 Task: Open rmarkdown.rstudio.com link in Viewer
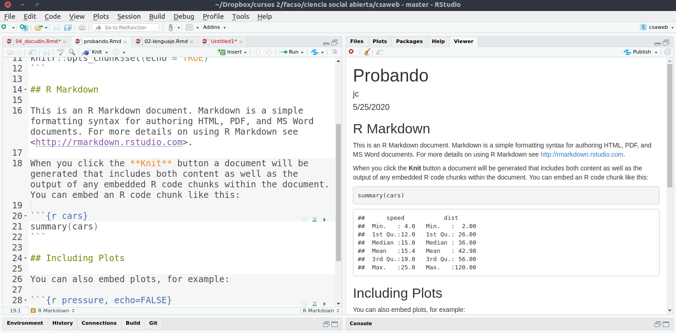(581, 154)
